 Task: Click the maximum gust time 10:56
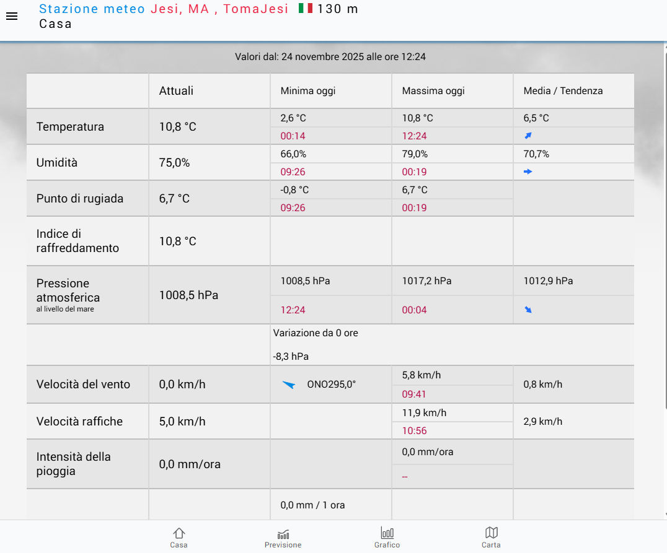(414, 431)
